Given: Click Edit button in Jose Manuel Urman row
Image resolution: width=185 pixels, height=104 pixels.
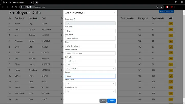Looking at the screenshot, I should (171, 93).
